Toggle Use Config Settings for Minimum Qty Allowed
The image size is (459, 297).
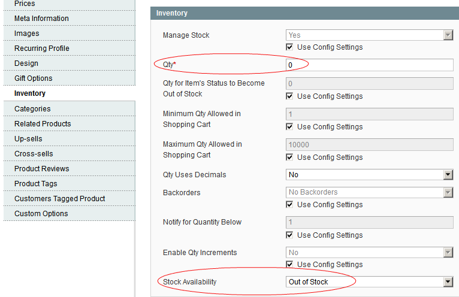click(x=289, y=127)
